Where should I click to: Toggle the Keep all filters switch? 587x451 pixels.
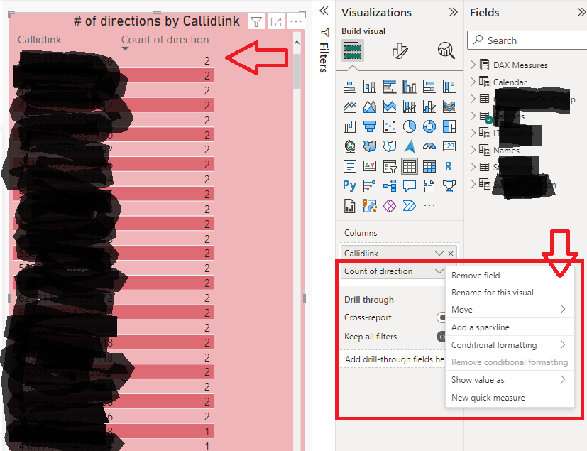pos(441,337)
